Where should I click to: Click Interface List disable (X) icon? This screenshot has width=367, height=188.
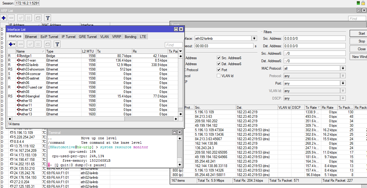tap(38, 45)
